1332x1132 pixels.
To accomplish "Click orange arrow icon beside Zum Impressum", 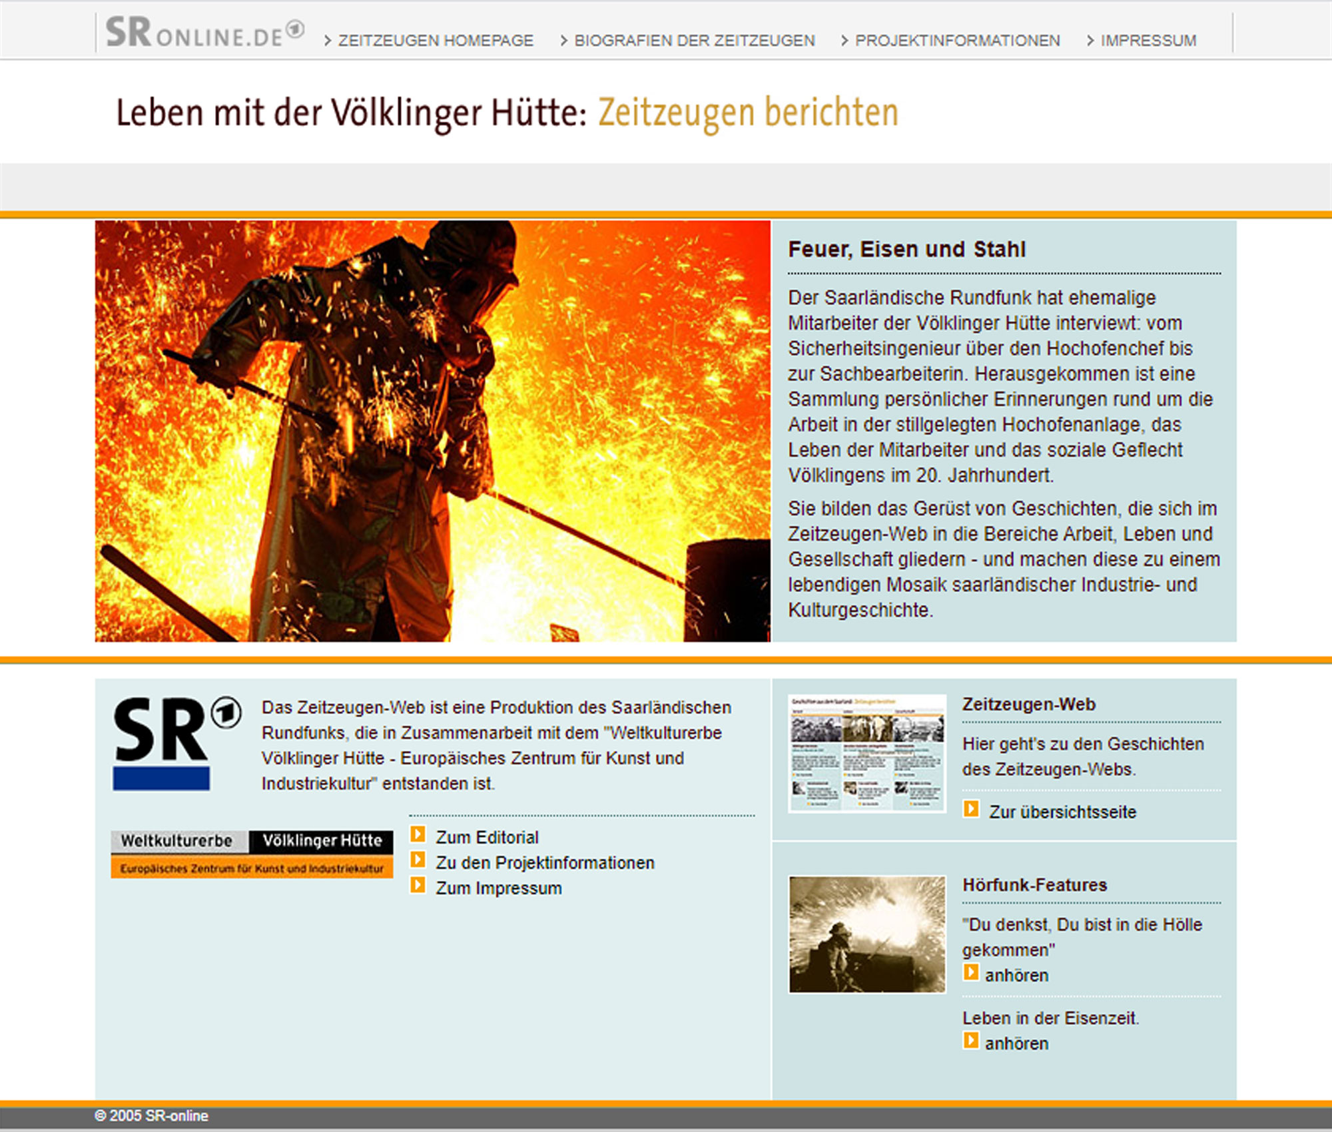I will point(418,885).
